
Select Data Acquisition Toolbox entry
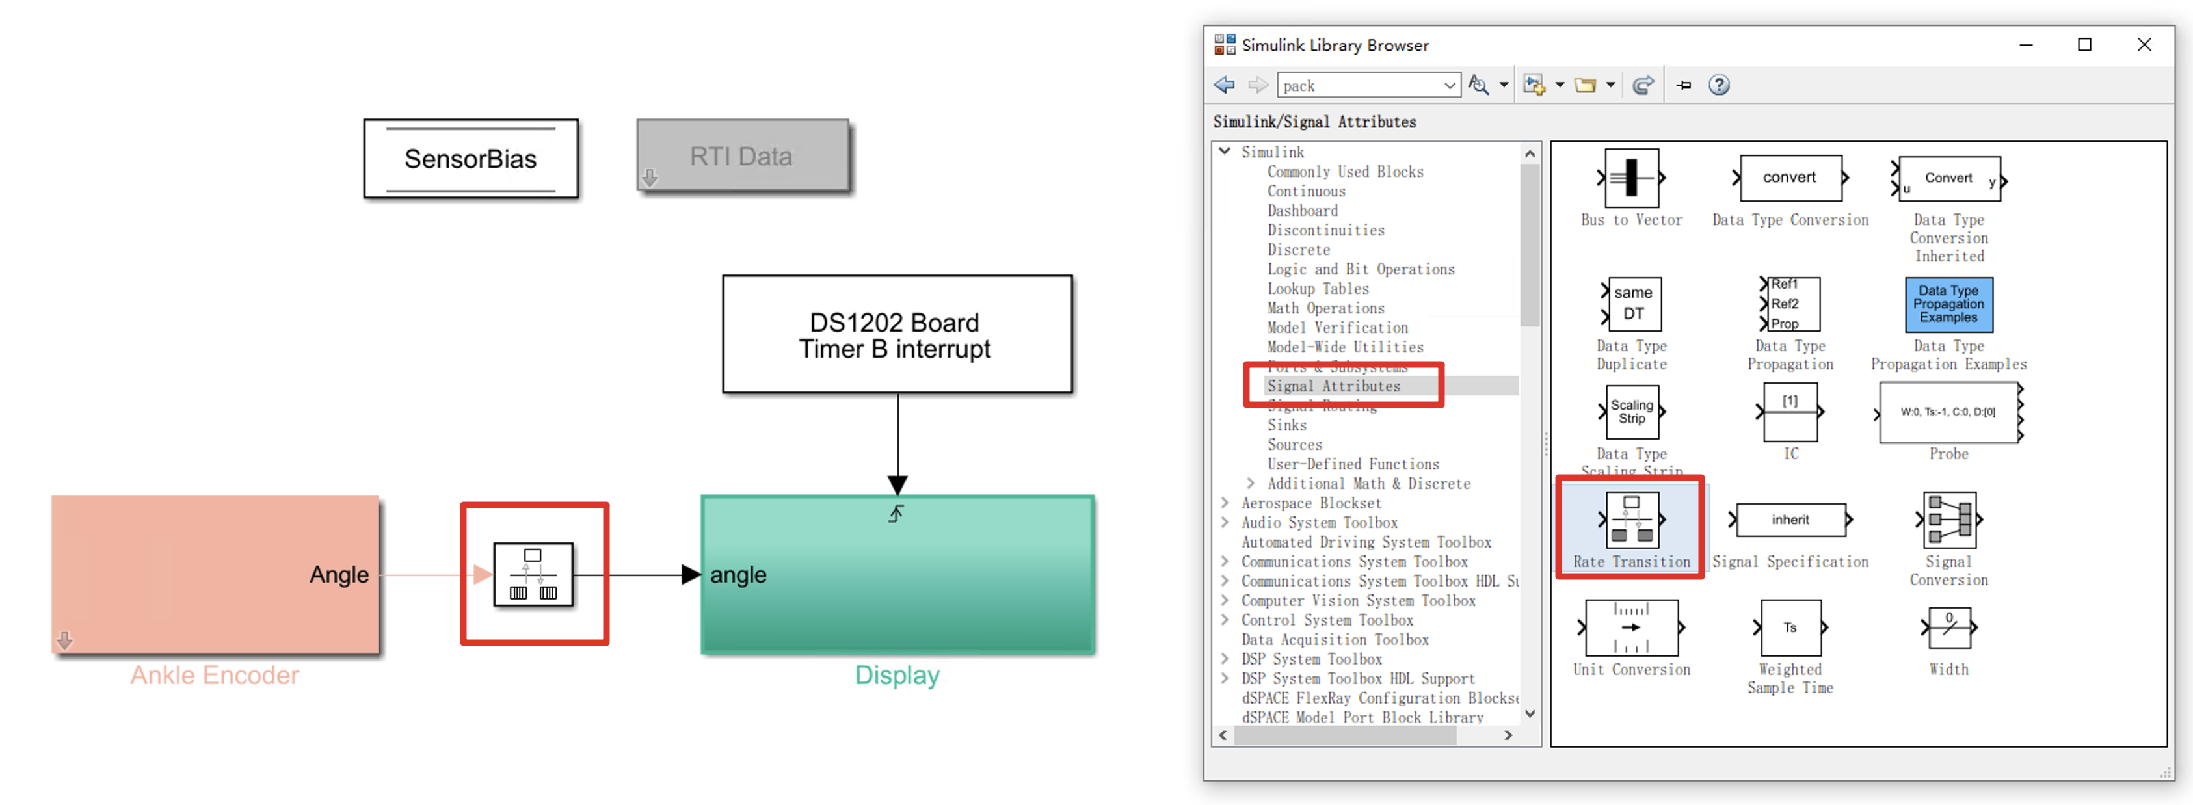coord(1335,639)
